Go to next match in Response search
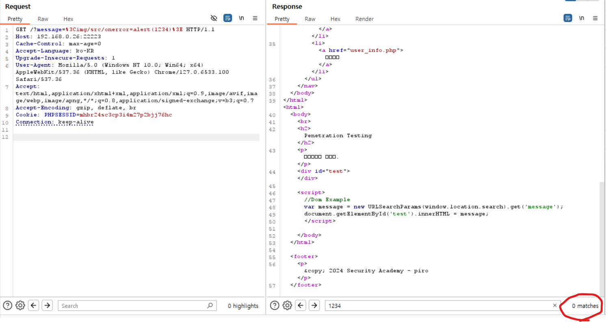 [314, 305]
